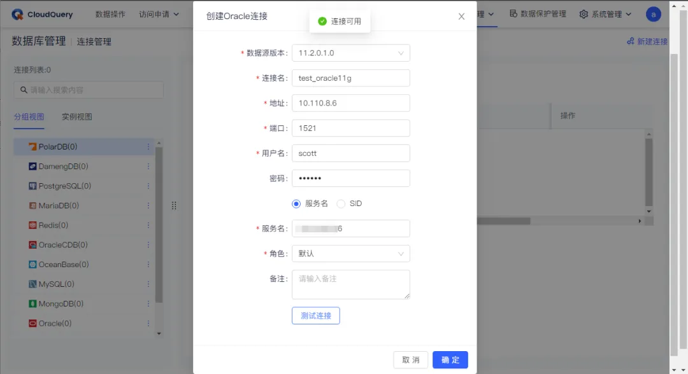Open PolarDB's three-dot options menu

(148, 146)
